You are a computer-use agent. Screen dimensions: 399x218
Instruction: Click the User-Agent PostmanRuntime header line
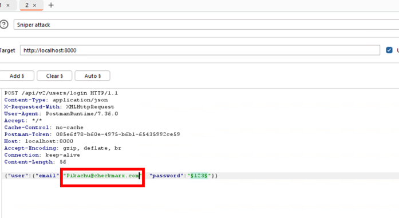click(x=61, y=114)
